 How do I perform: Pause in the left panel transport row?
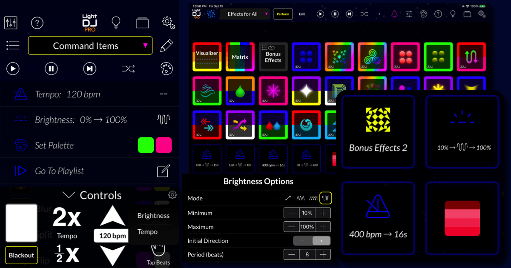[x=51, y=68]
